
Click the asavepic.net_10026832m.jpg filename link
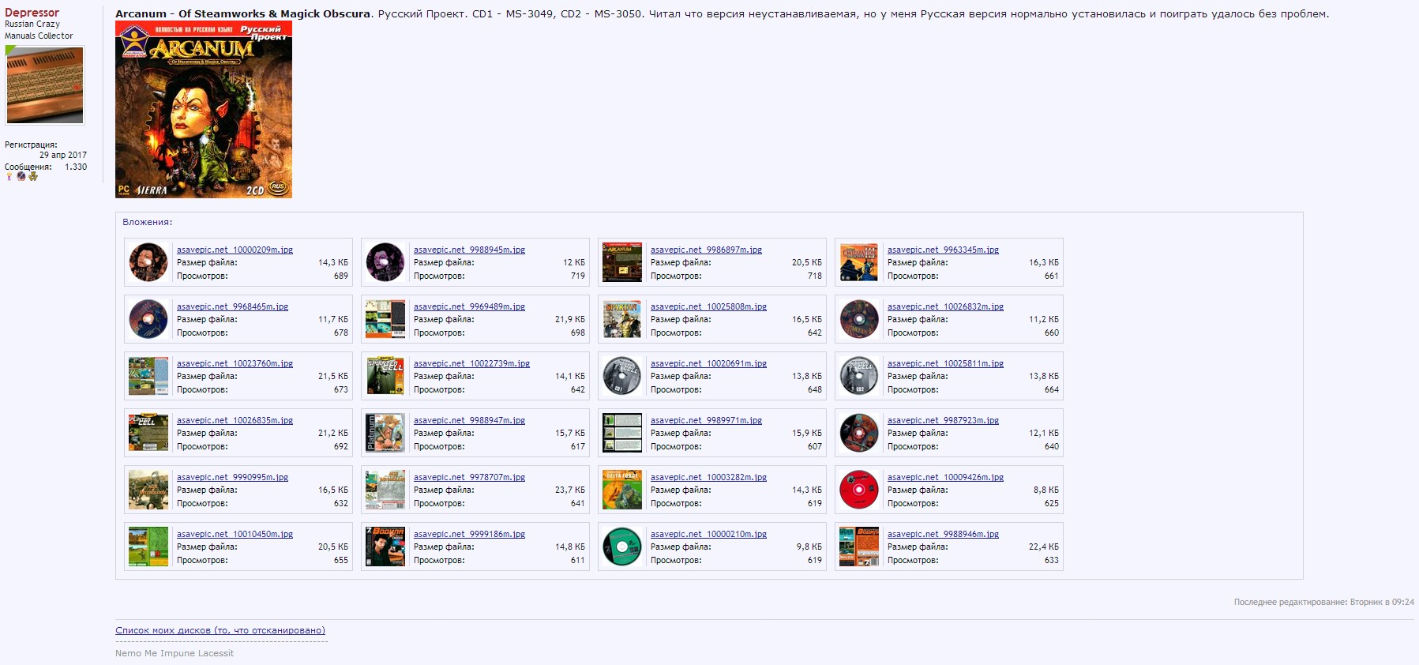(x=945, y=306)
